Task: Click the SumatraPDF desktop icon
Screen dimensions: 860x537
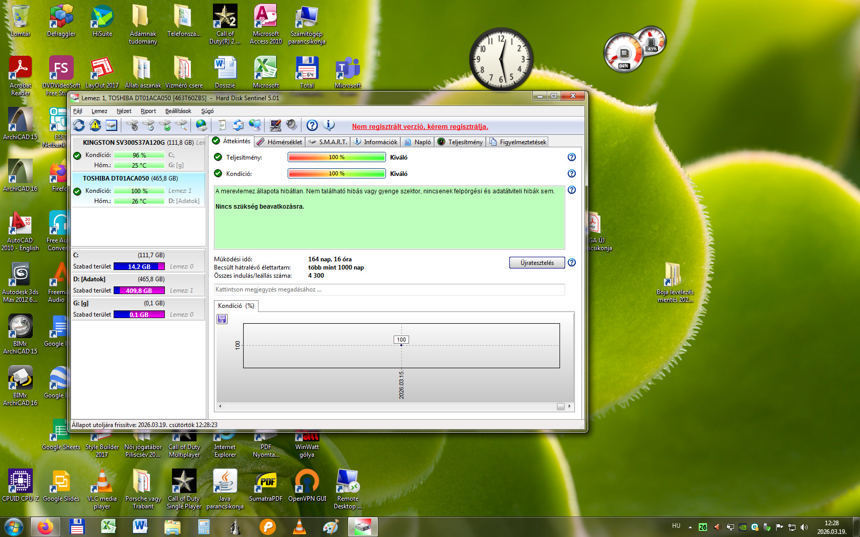Action: (x=266, y=486)
